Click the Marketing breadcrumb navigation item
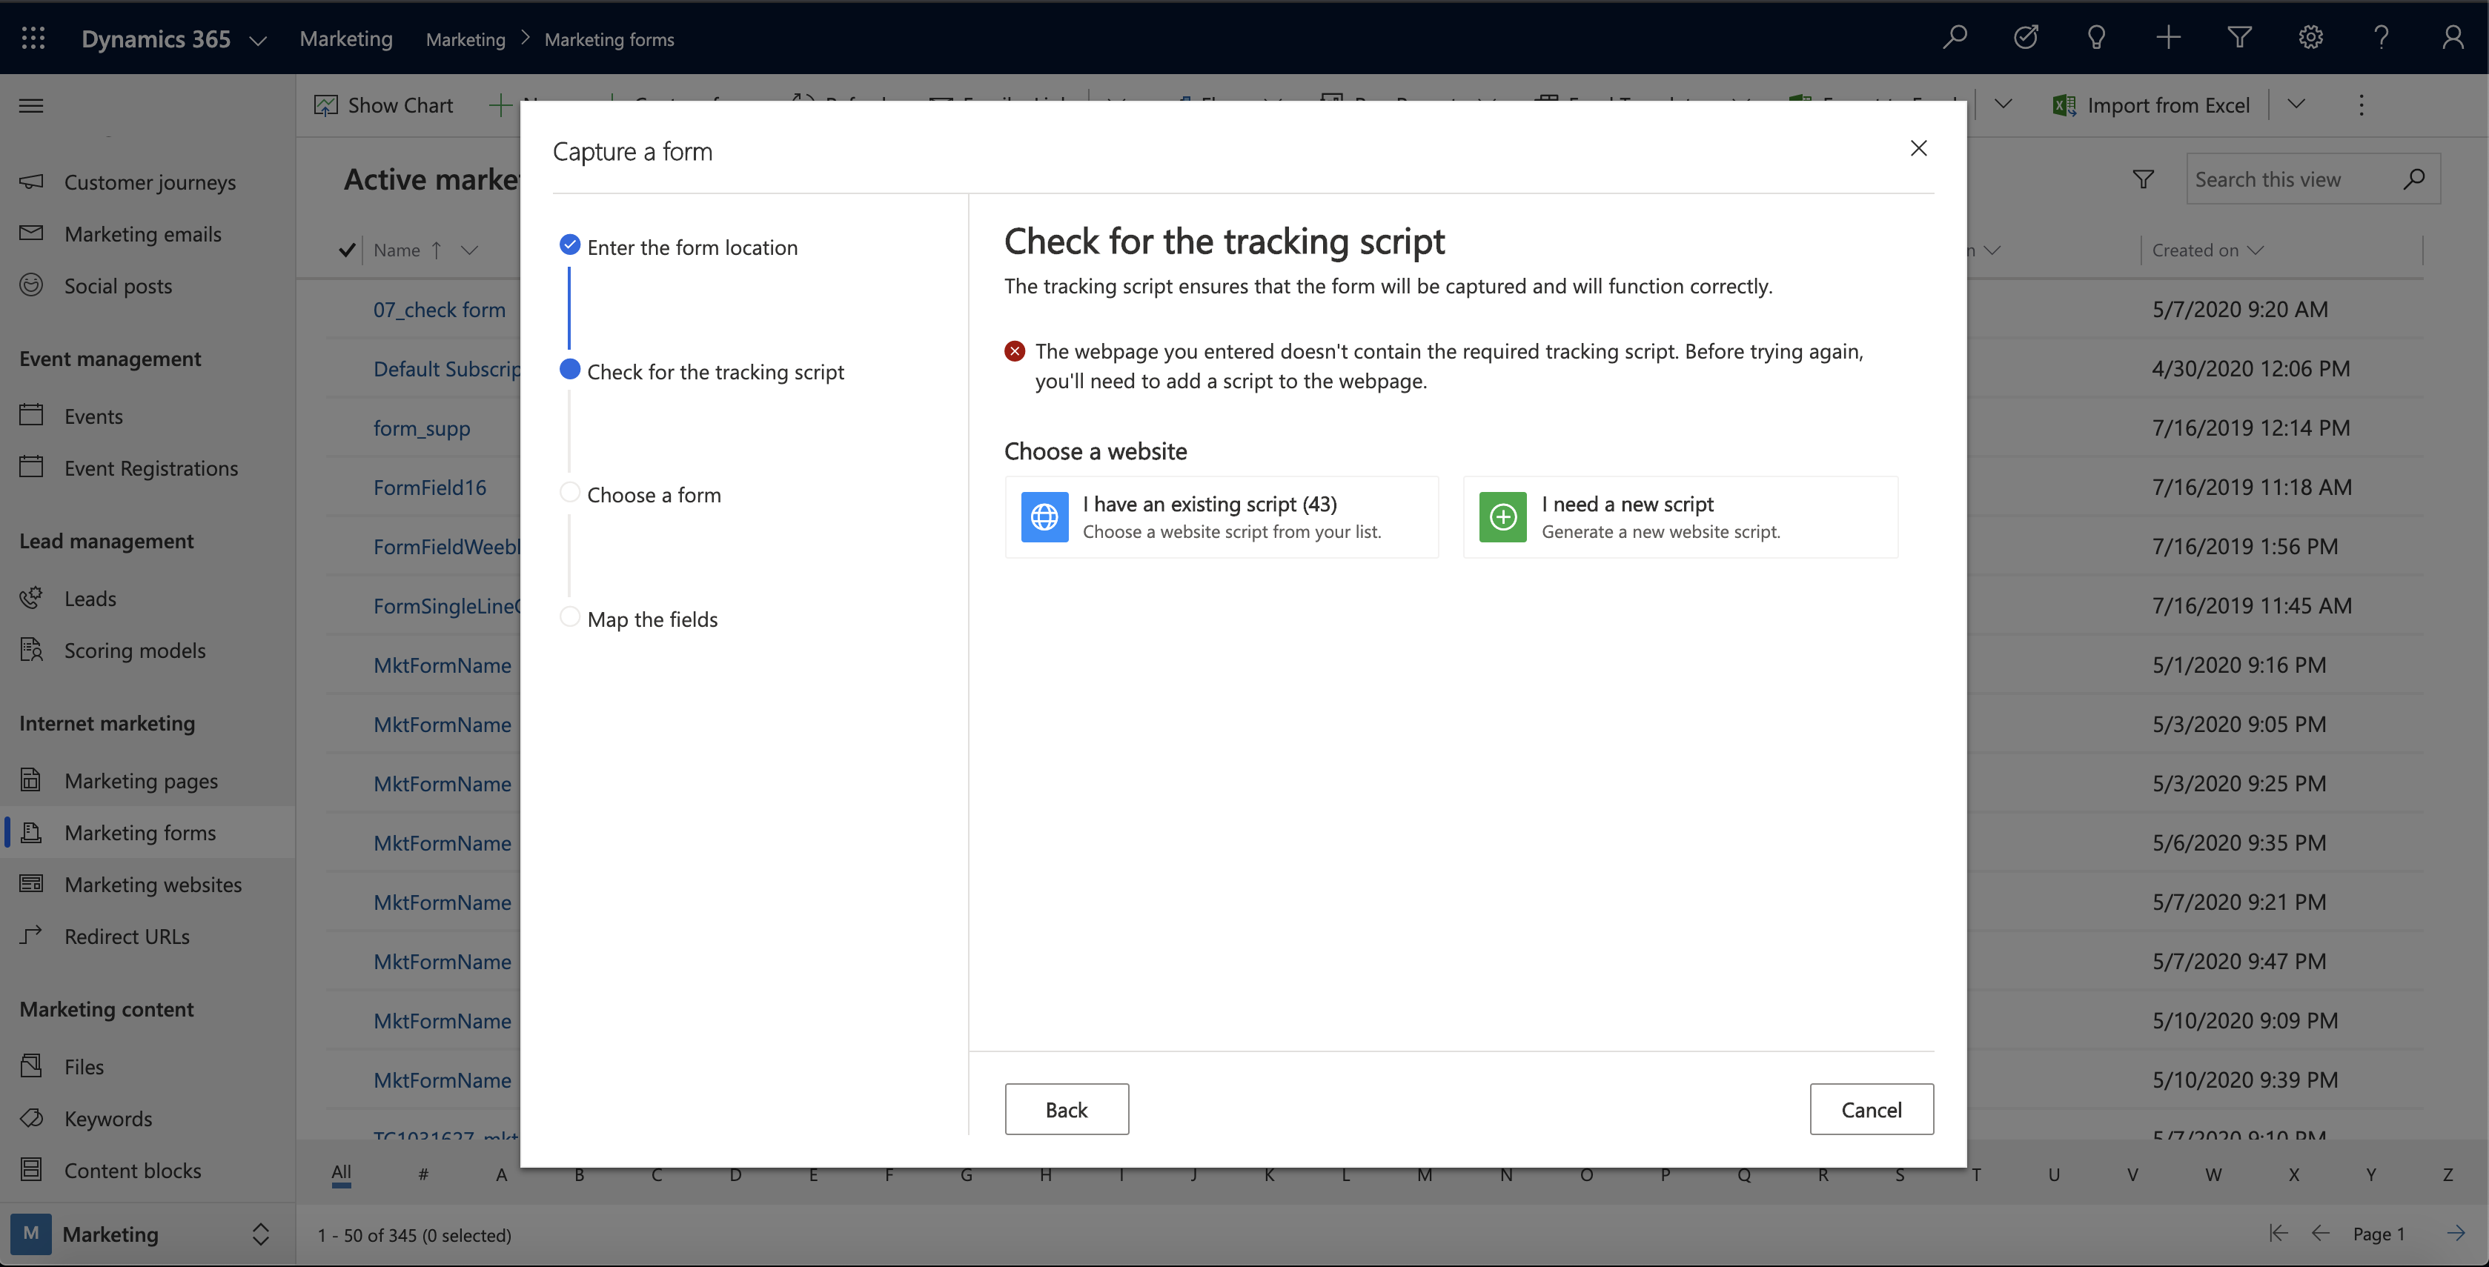Screen dimensions: 2489x1267 (x=464, y=36)
